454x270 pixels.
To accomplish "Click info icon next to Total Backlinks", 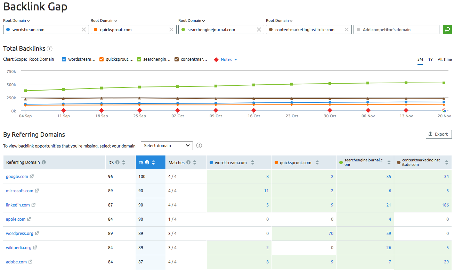I will [x=50, y=49].
